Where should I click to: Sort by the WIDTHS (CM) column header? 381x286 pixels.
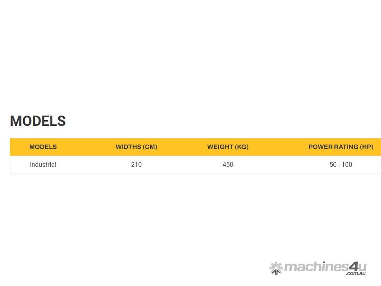pos(136,147)
